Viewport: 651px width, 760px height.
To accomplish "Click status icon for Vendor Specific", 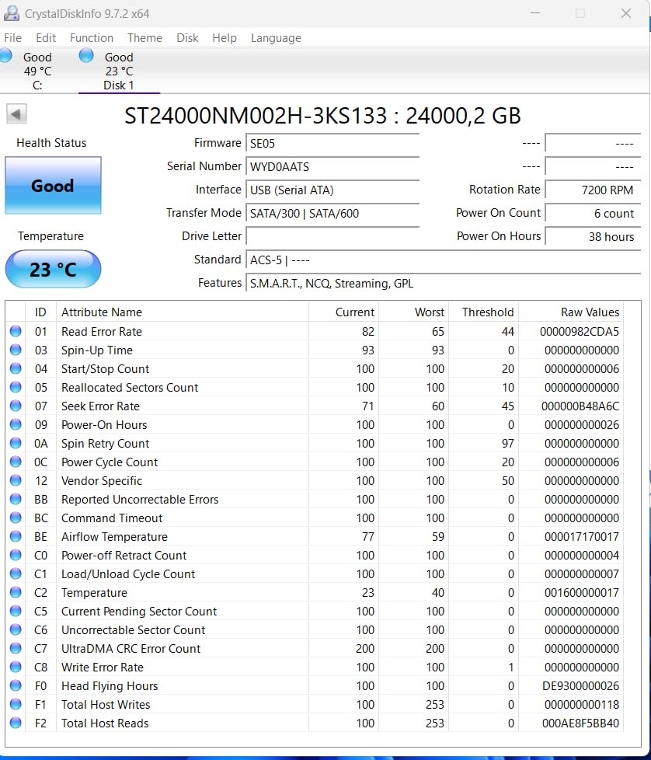I will [x=16, y=480].
